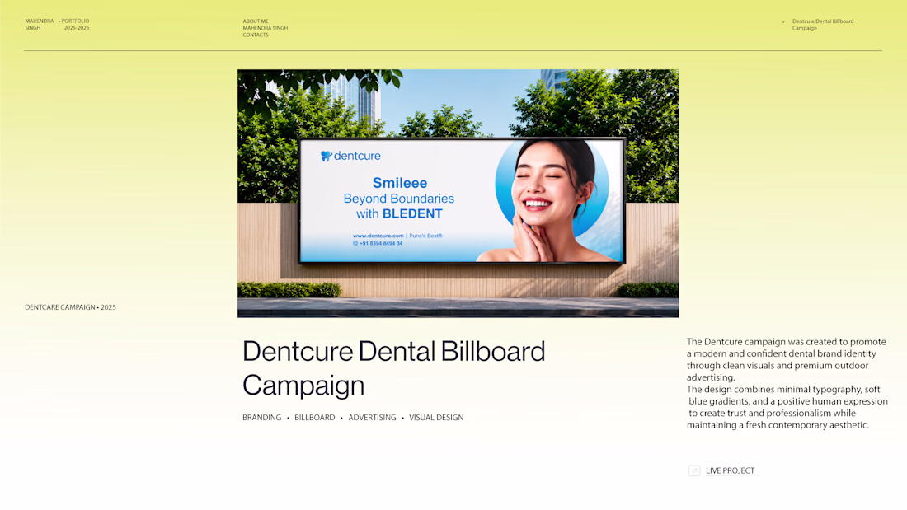The height and width of the screenshot is (510, 907).
Task: Click the Dentcure Dental Billboard Campaign header label
Action: pyautogui.click(x=823, y=25)
